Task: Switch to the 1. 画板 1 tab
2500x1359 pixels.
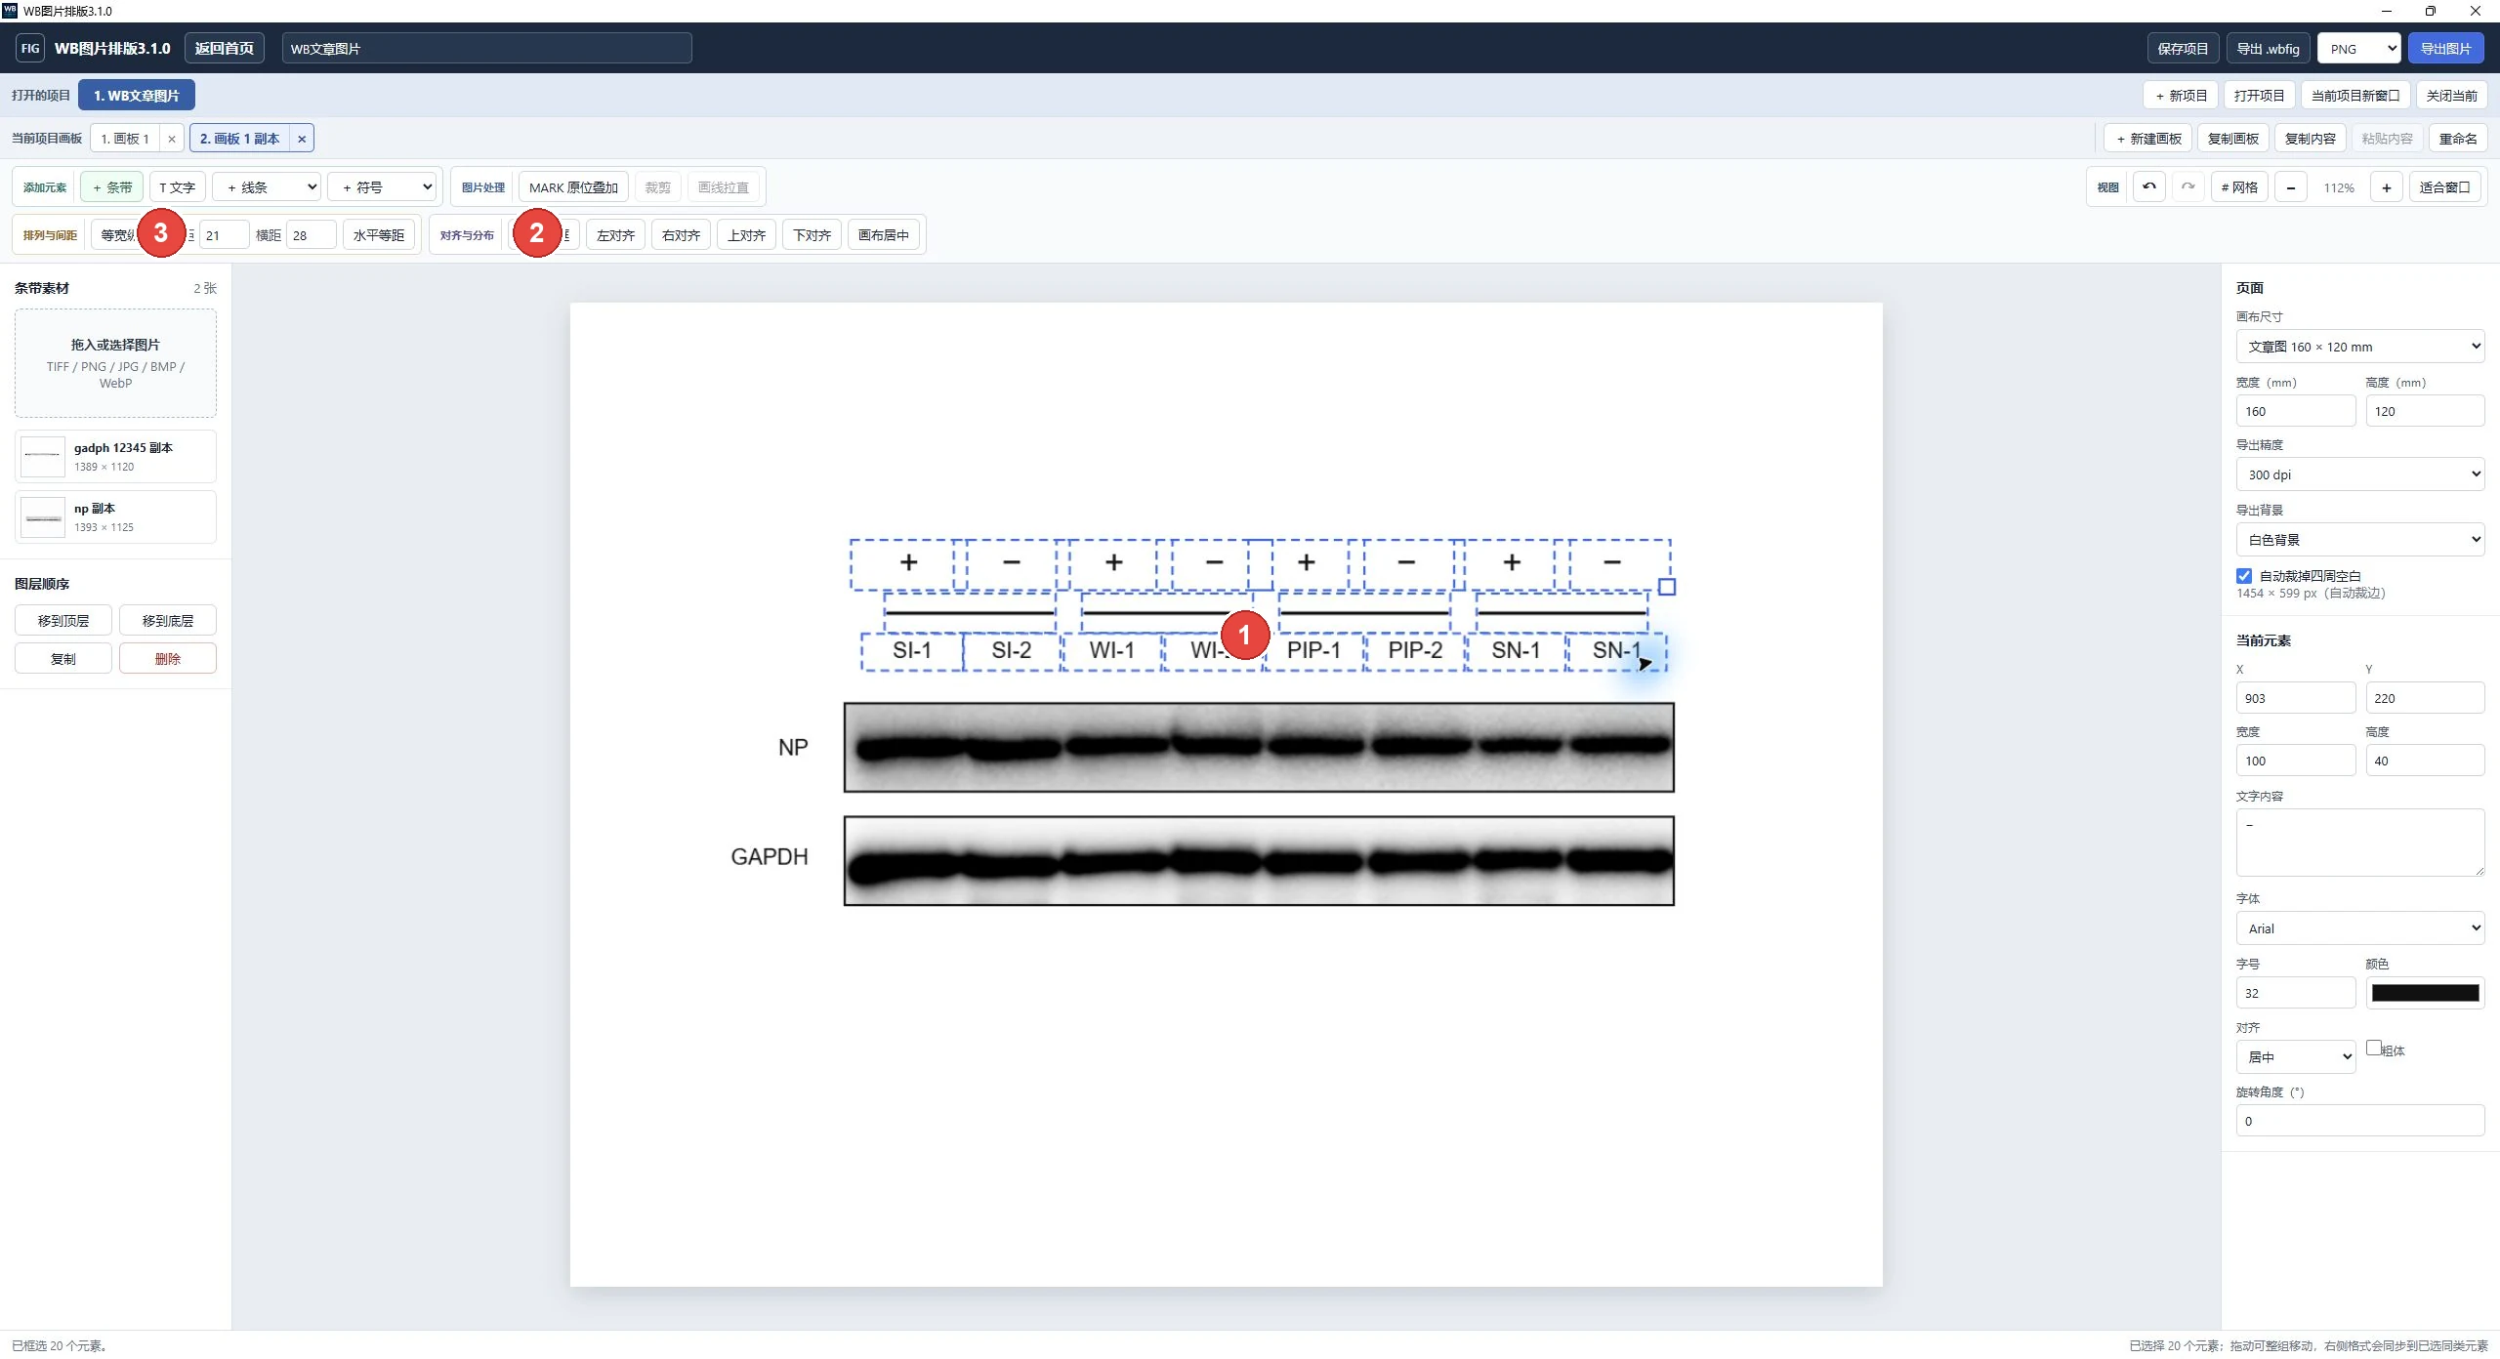Action: pyautogui.click(x=125, y=139)
